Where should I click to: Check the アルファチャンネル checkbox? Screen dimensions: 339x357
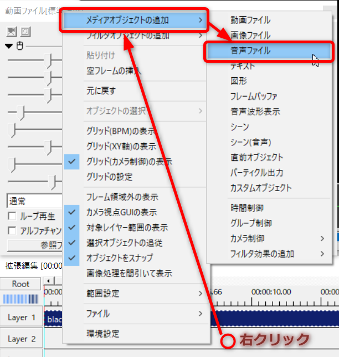pos(12,230)
